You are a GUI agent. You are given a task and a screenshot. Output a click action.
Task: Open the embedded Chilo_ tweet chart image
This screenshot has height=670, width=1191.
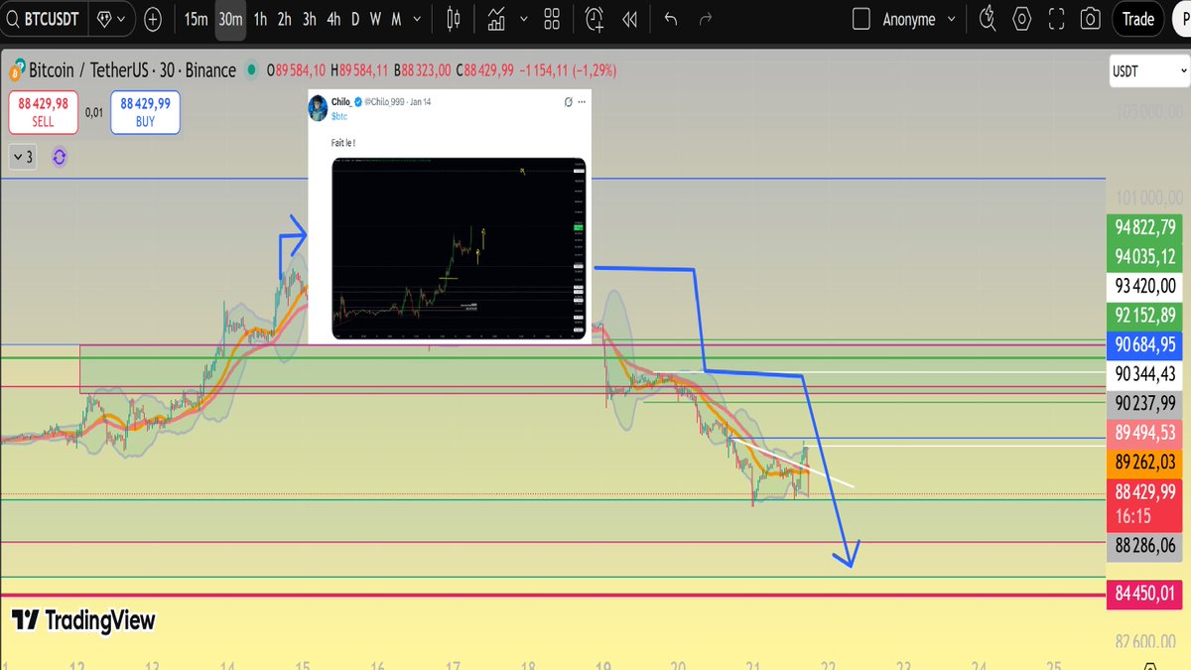point(459,249)
